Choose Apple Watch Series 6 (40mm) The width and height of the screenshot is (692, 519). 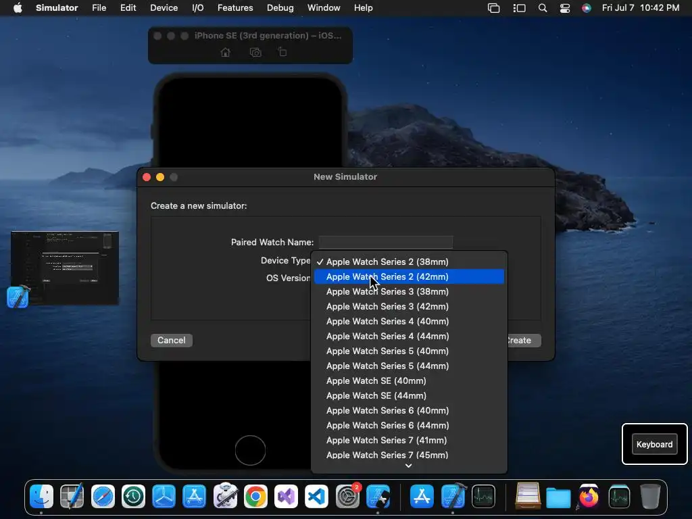point(409,410)
